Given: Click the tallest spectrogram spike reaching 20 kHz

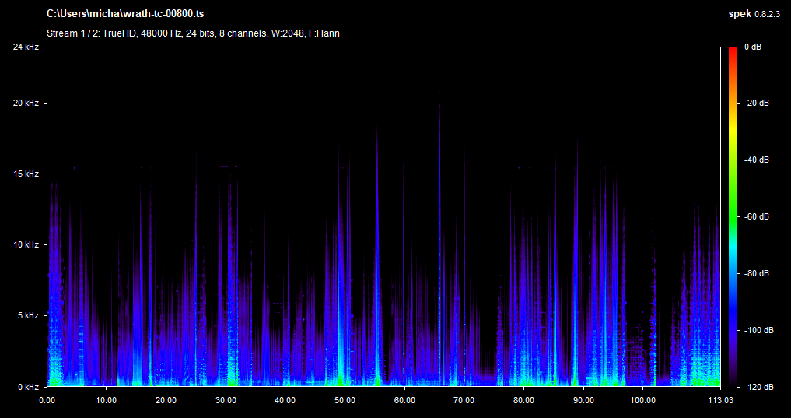Looking at the screenshot, I should (x=440, y=109).
